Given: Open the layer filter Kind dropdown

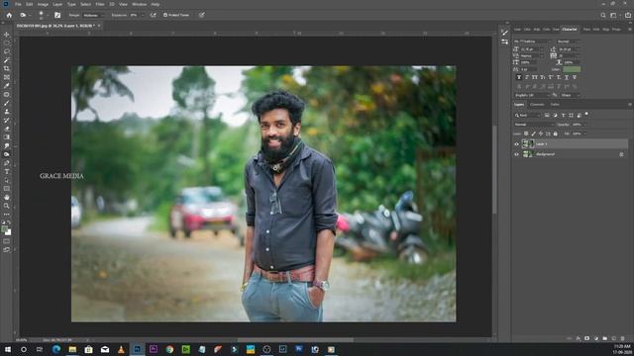Looking at the screenshot, I should click(x=527, y=115).
